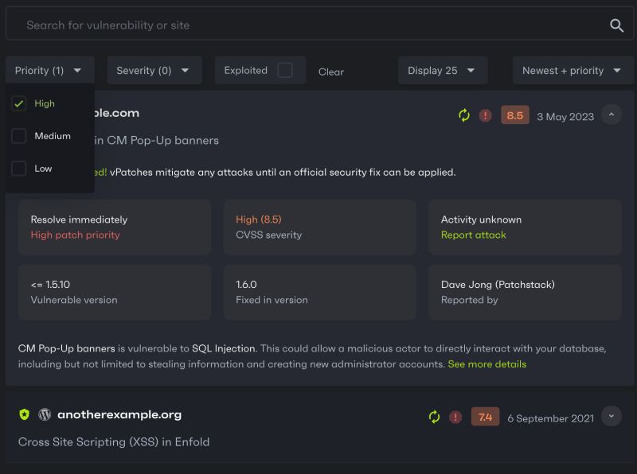The image size is (637, 474).
Task: Click the green vPatch refresh icon on example.com entry
Action: (x=464, y=115)
